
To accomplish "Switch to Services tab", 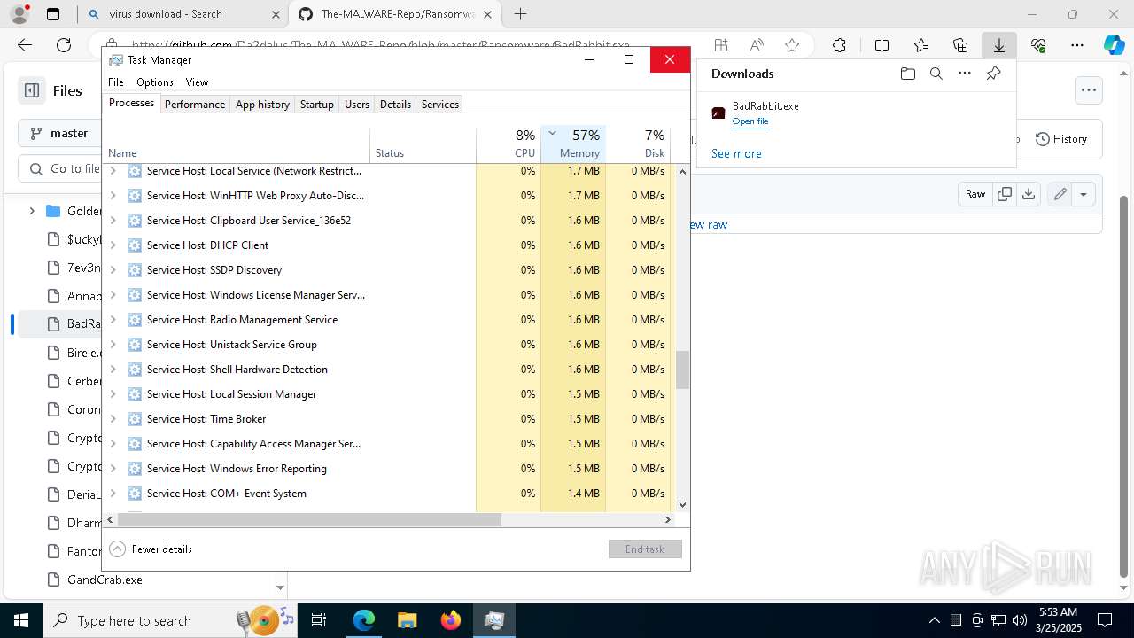I will tap(440, 105).
